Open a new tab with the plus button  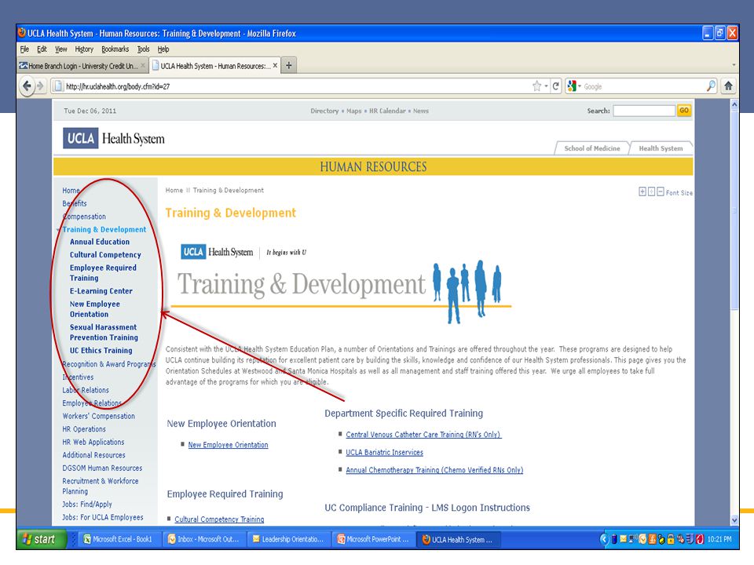click(288, 65)
